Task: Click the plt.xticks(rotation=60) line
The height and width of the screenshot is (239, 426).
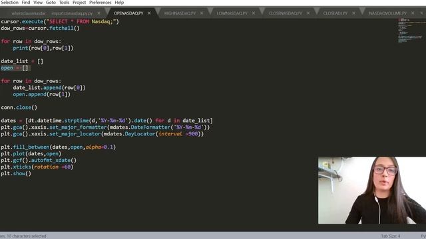Action: 37,167
